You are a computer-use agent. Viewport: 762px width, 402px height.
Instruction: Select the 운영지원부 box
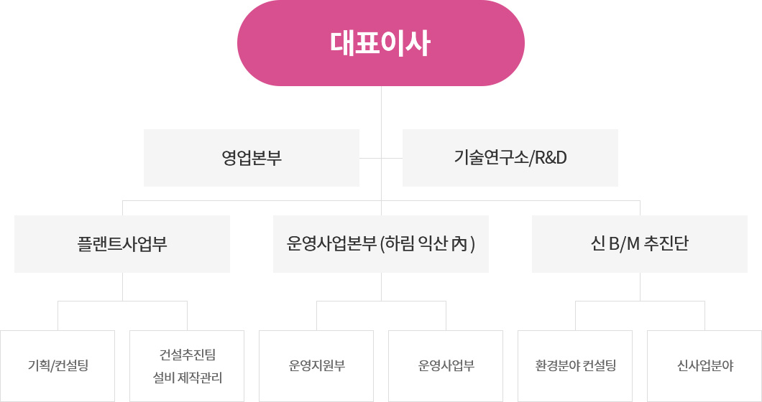316,366
